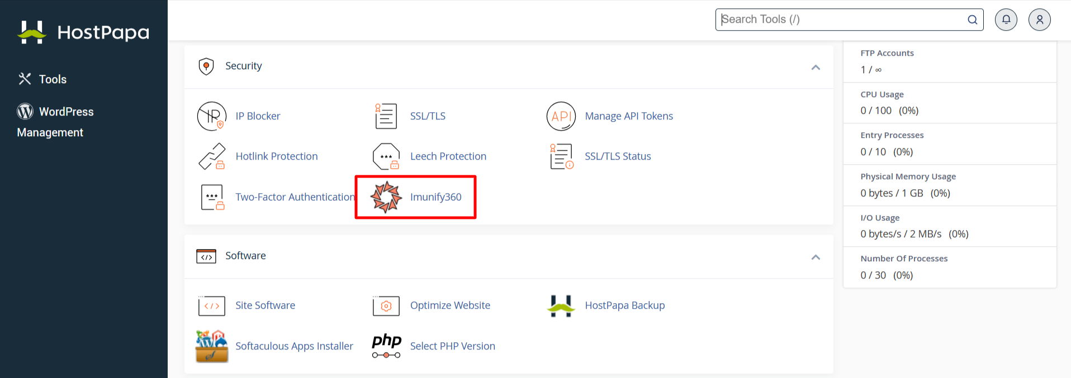Open the Imunify360 link
This screenshot has height=378, width=1071.
435,197
